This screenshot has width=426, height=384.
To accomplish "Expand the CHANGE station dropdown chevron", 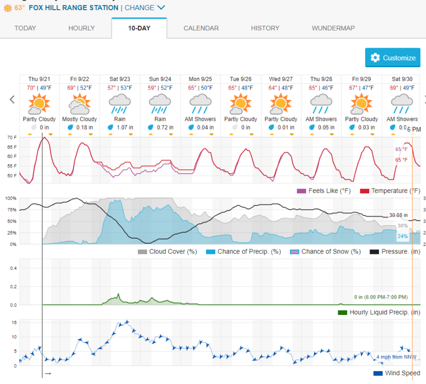I will pos(161,8).
